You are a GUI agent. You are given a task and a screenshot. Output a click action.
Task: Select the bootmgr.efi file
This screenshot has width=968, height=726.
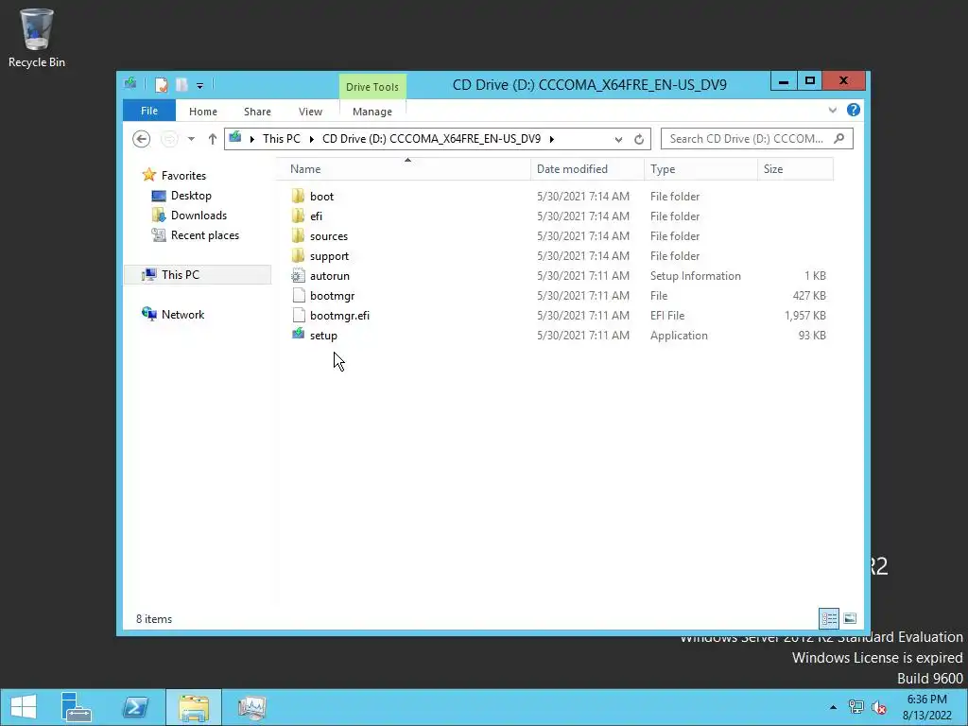(339, 316)
